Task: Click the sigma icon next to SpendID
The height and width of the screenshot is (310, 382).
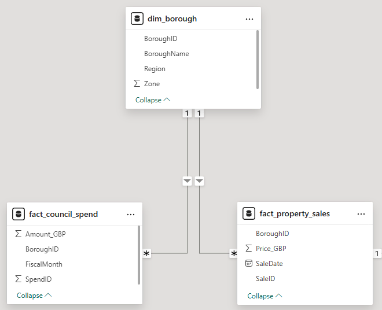Action: click(18, 279)
